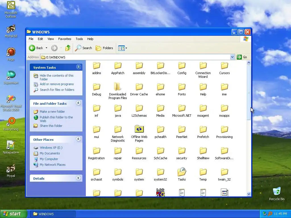Select the twain_32 folder

(225, 174)
